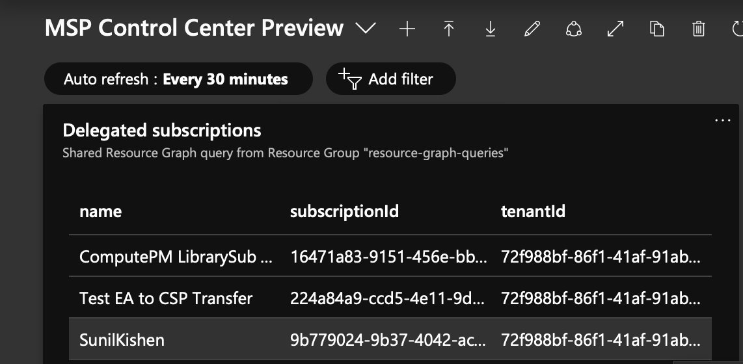Sort by the tenantId column header
This screenshot has height=364, width=743.
pyautogui.click(x=533, y=211)
